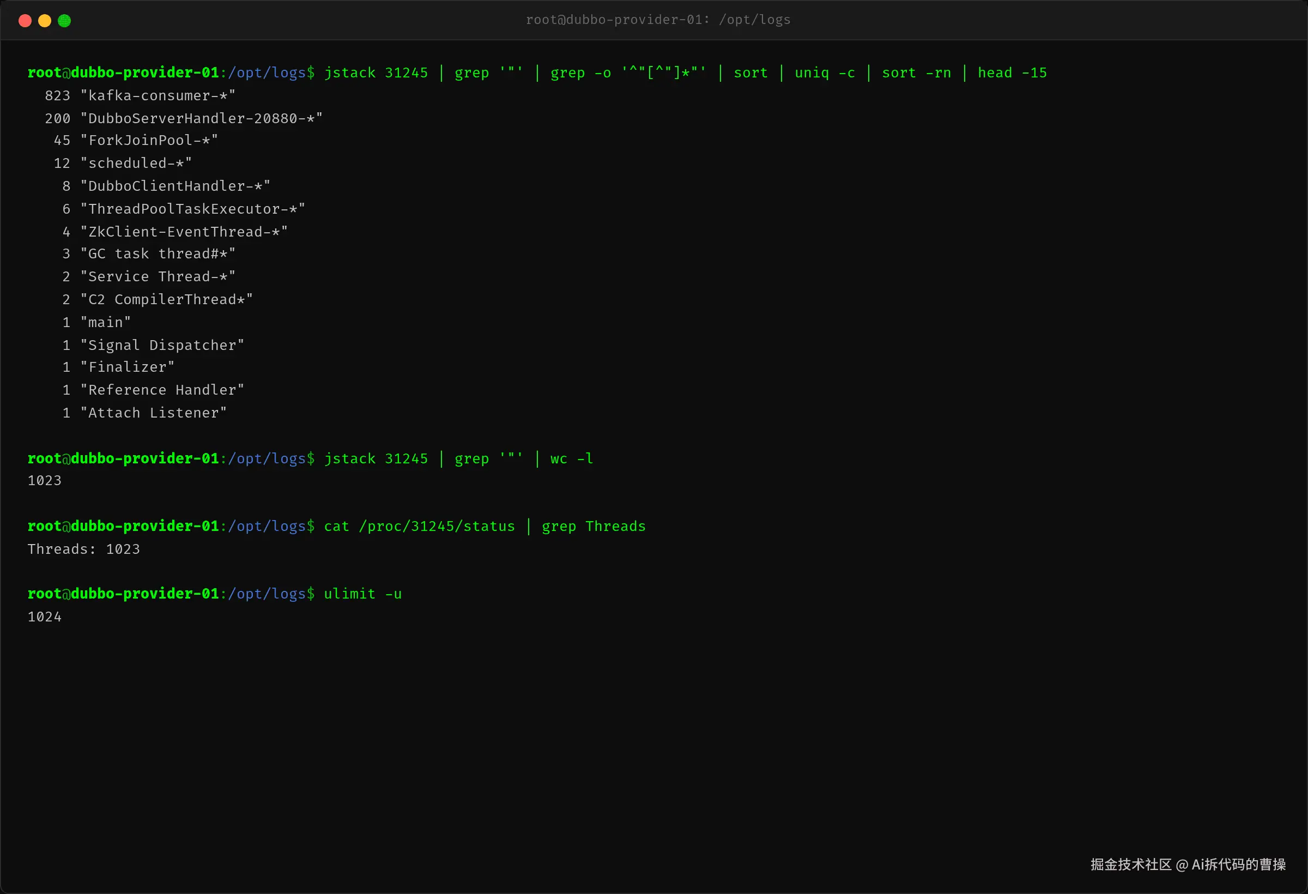Screen dimensions: 1308x894
Task: Click the wc -l output 1023
Action: coord(45,481)
